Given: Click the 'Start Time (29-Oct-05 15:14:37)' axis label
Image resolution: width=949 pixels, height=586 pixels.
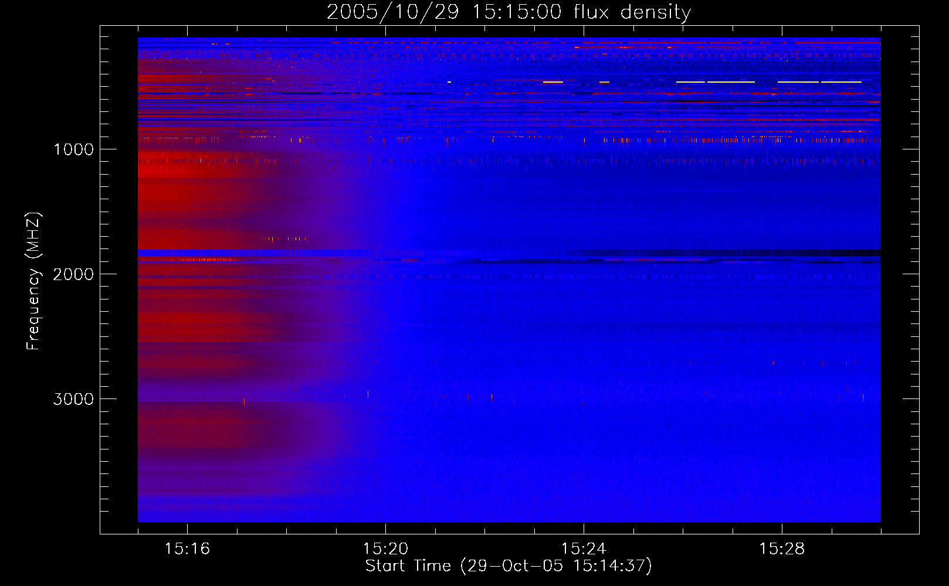Looking at the screenshot, I should (509, 566).
